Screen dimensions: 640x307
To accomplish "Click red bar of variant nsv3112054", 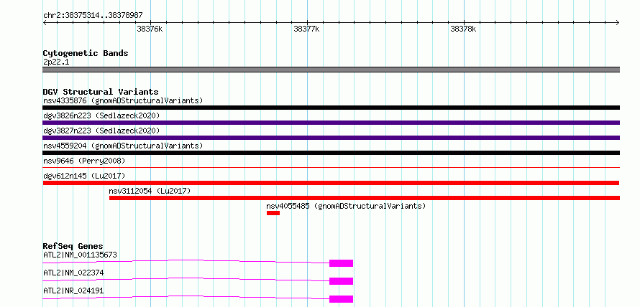I will 365,198.
